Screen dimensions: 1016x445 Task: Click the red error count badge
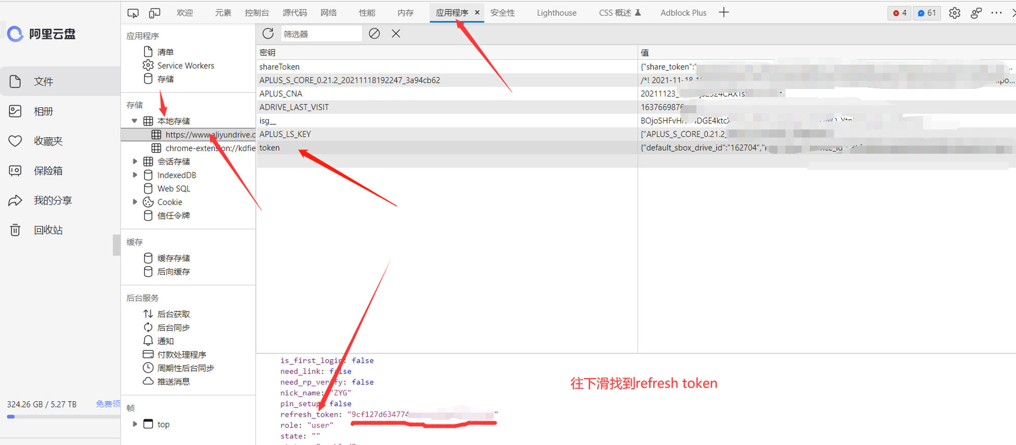(x=899, y=13)
